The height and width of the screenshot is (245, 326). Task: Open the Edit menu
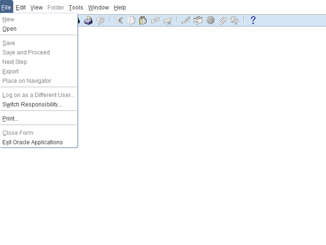20,8
